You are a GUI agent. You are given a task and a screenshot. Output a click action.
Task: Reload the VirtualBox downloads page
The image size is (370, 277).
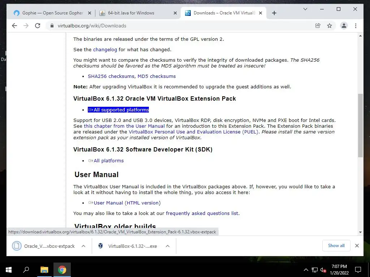coord(38,26)
